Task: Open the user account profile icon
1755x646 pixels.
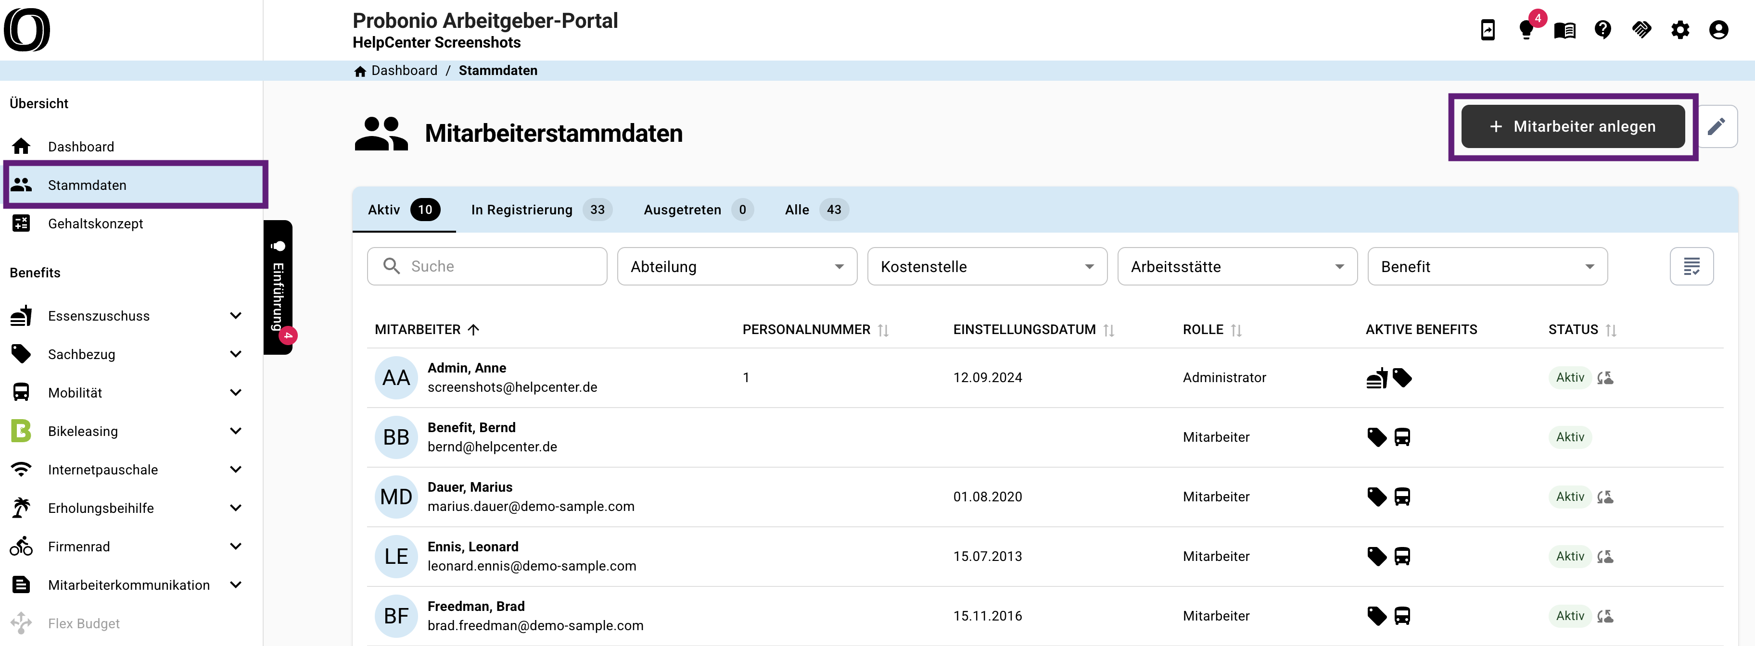Action: click(1719, 30)
